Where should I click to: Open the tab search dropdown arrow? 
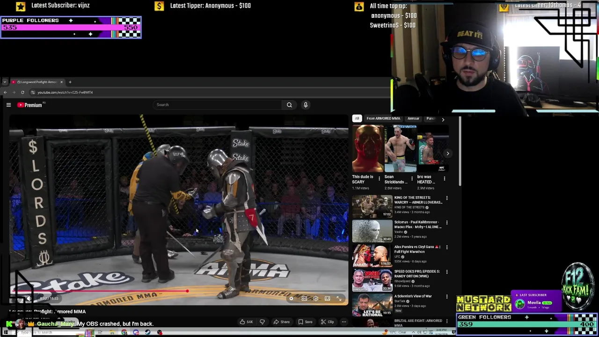[x=5, y=82]
